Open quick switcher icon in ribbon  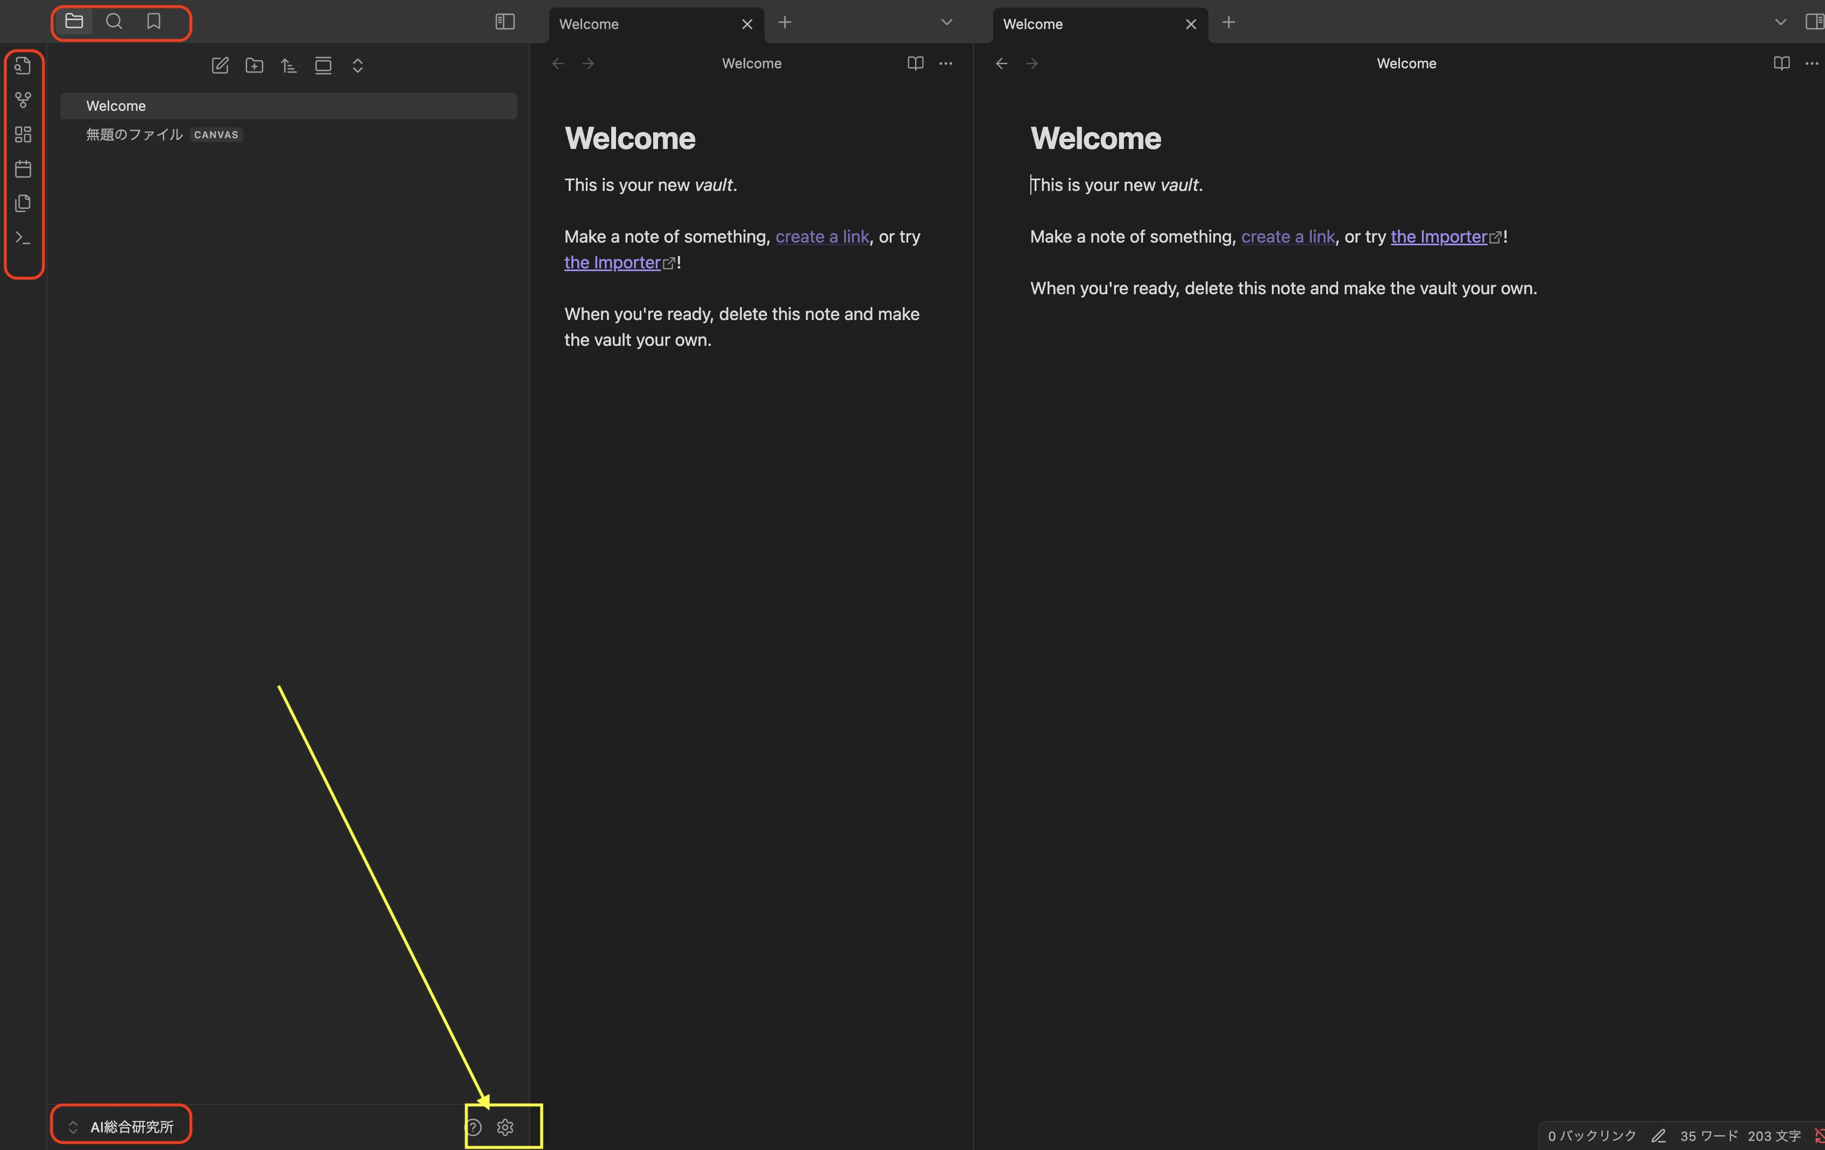pos(23,66)
